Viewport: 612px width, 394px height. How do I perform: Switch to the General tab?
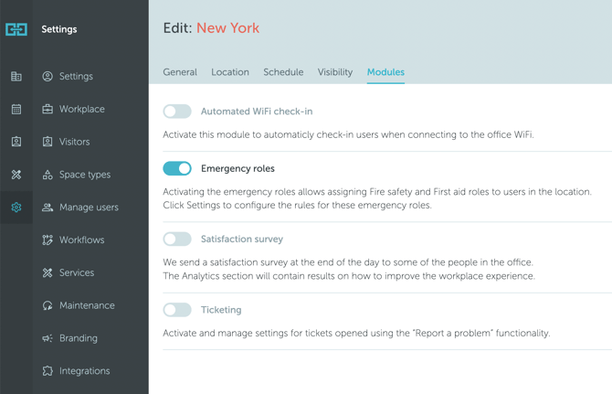point(180,72)
